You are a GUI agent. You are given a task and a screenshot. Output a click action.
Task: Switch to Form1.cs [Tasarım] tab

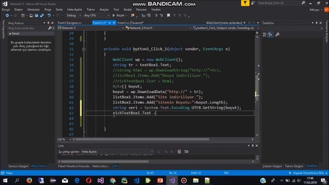pos(130,23)
